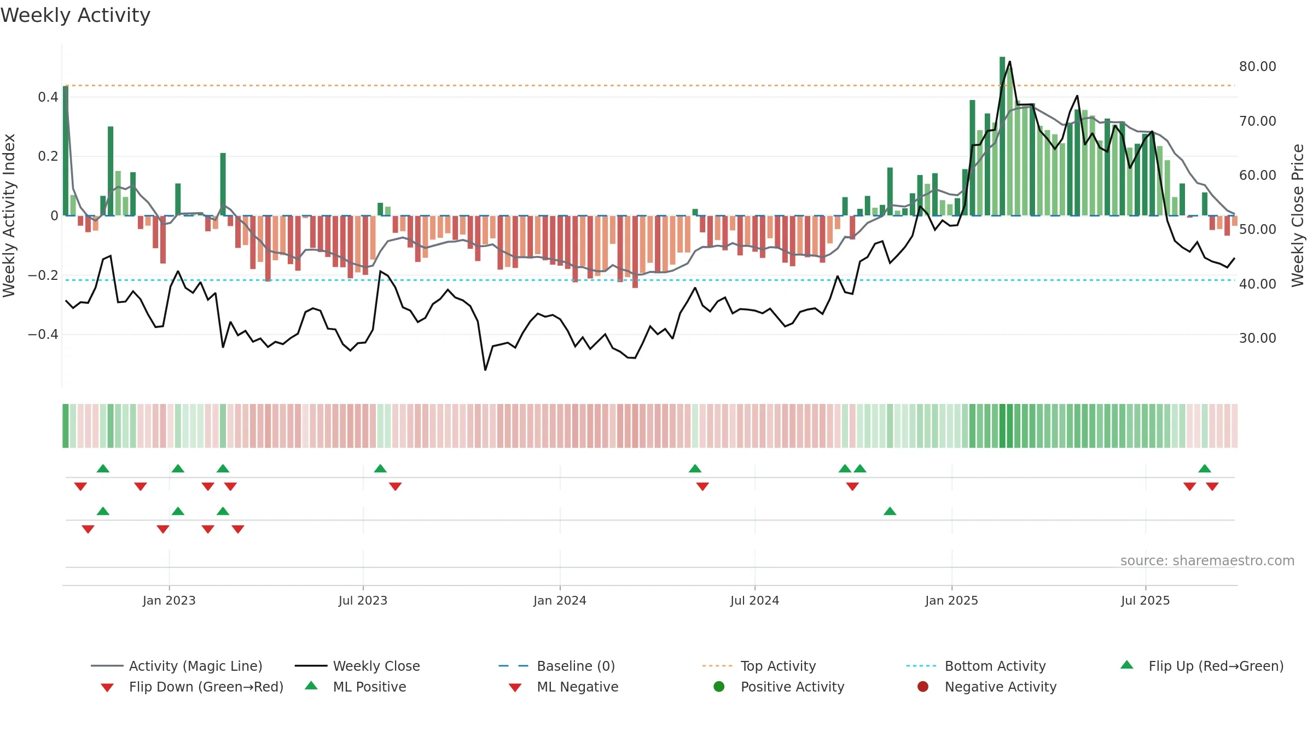The height and width of the screenshot is (738, 1313).
Task: Toggle the ML Positive legend entry
Action: (355, 687)
